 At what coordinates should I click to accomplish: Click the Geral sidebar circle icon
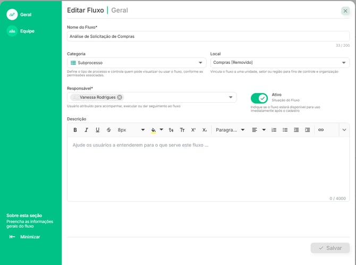tap(12, 14)
